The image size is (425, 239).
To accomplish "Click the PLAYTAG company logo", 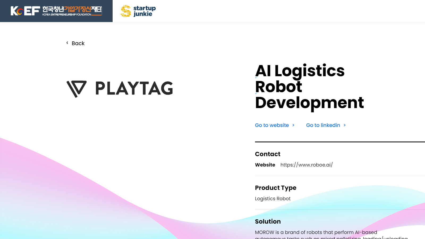I will tap(120, 89).
